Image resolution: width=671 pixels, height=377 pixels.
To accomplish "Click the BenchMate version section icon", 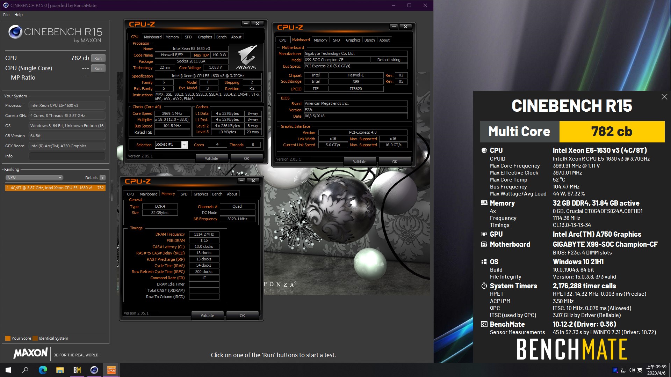I will (484, 324).
